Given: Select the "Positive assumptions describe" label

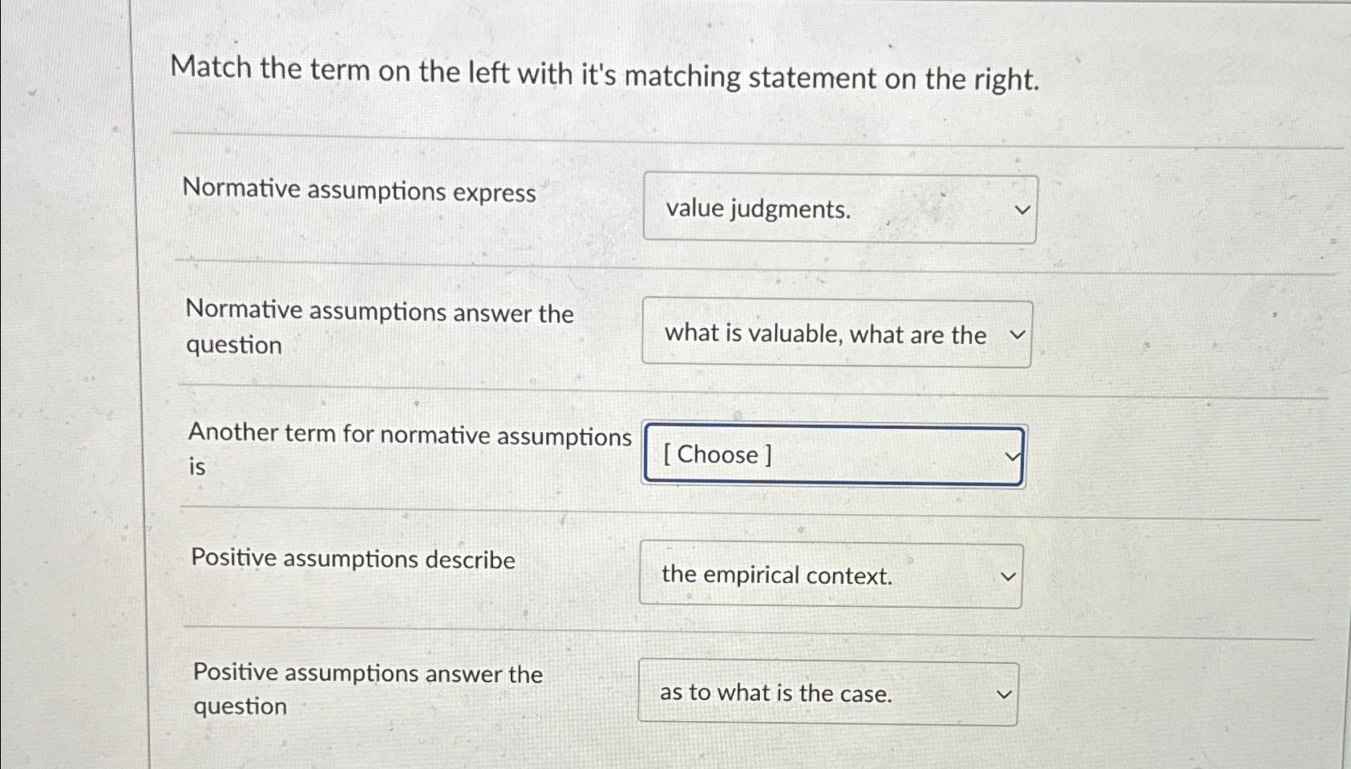Looking at the screenshot, I should (353, 561).
